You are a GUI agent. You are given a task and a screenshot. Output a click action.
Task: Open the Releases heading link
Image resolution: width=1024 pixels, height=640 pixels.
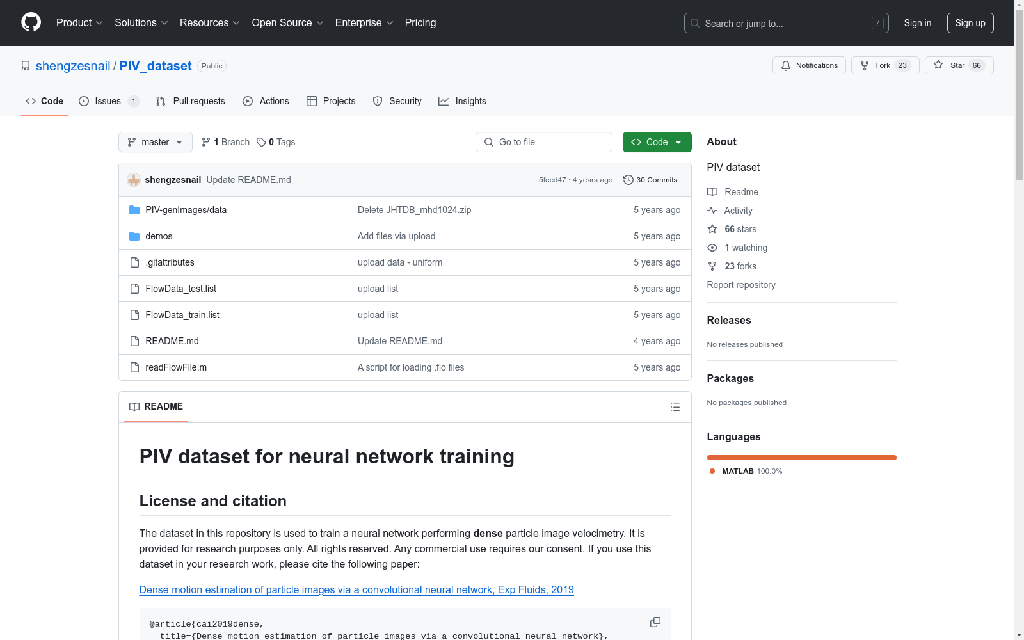[729, 320]
